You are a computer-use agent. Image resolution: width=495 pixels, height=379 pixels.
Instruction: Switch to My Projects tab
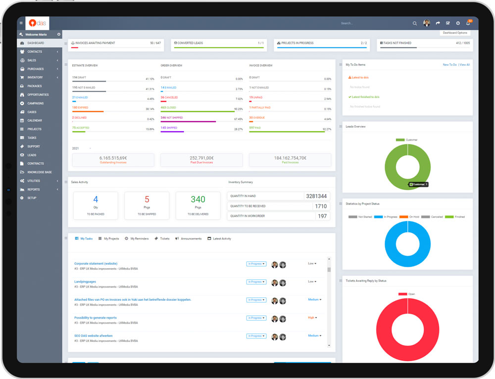[108, 238]
